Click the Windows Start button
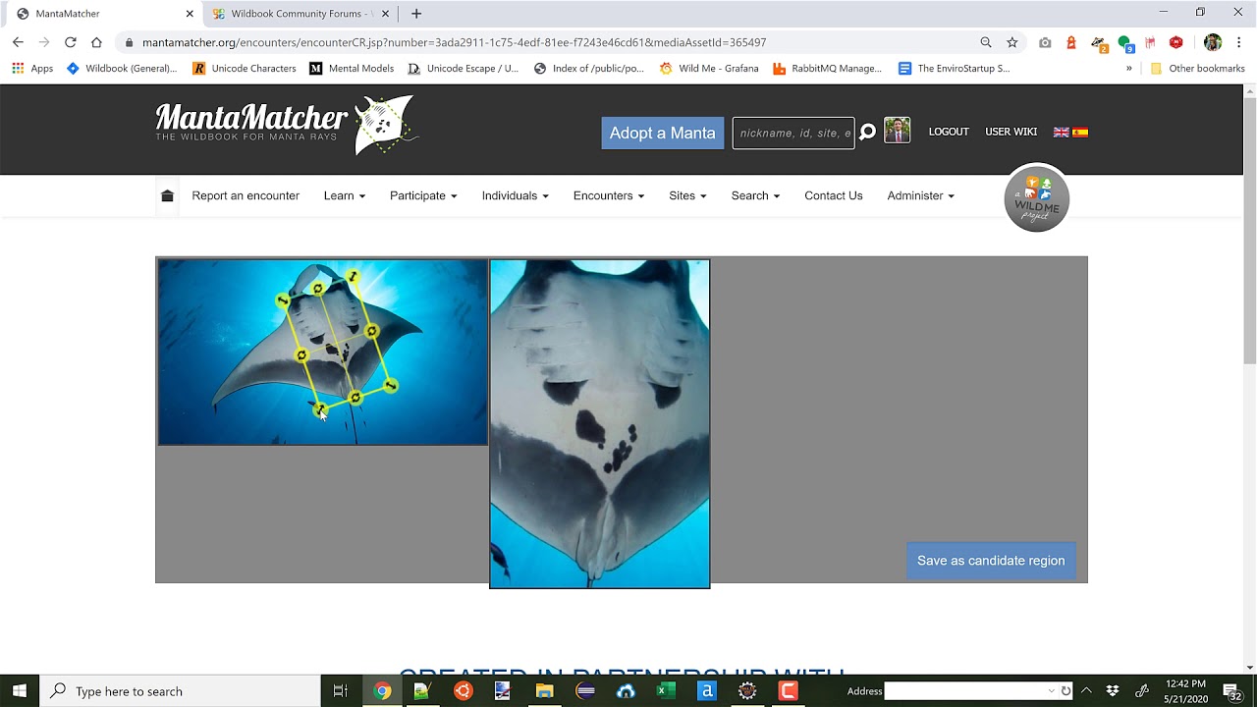1257x707 pixels. 20,691
